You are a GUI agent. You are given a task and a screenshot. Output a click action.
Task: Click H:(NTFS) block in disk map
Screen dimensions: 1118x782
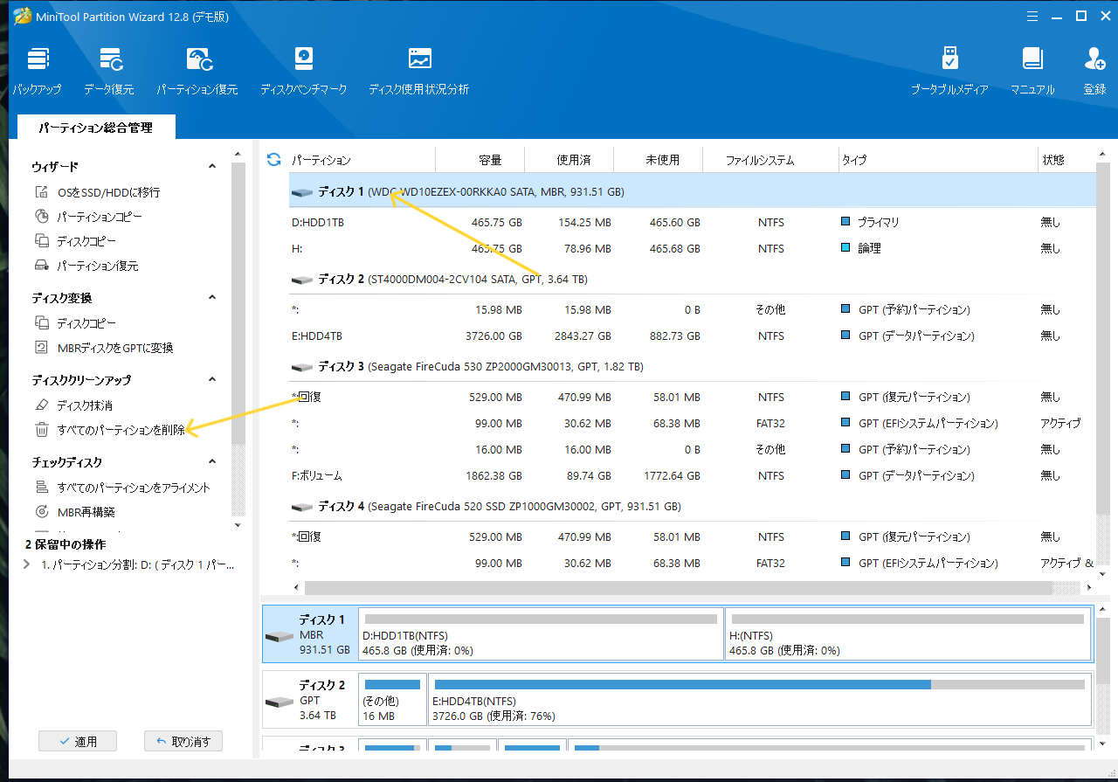(x=908, y=634)
